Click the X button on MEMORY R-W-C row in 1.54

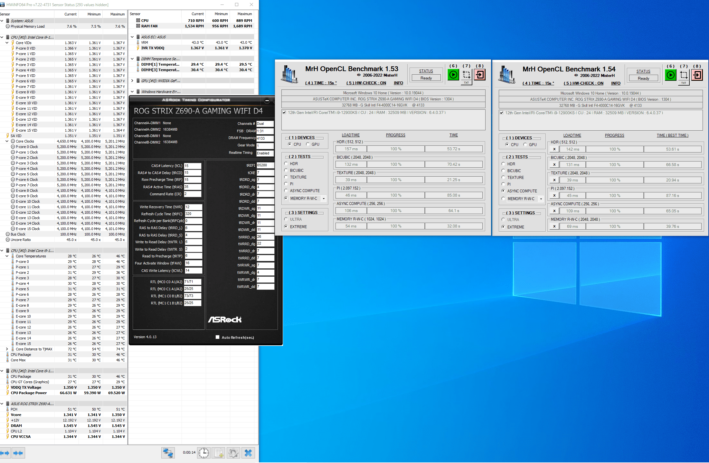pos(554,227)
